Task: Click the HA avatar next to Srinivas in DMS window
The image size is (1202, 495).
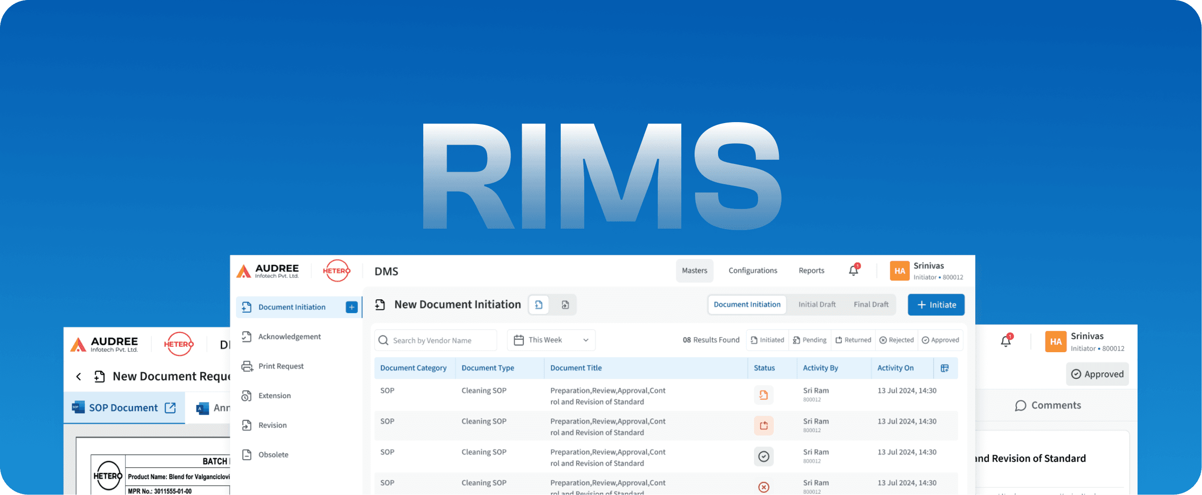Action: [899, 271]
